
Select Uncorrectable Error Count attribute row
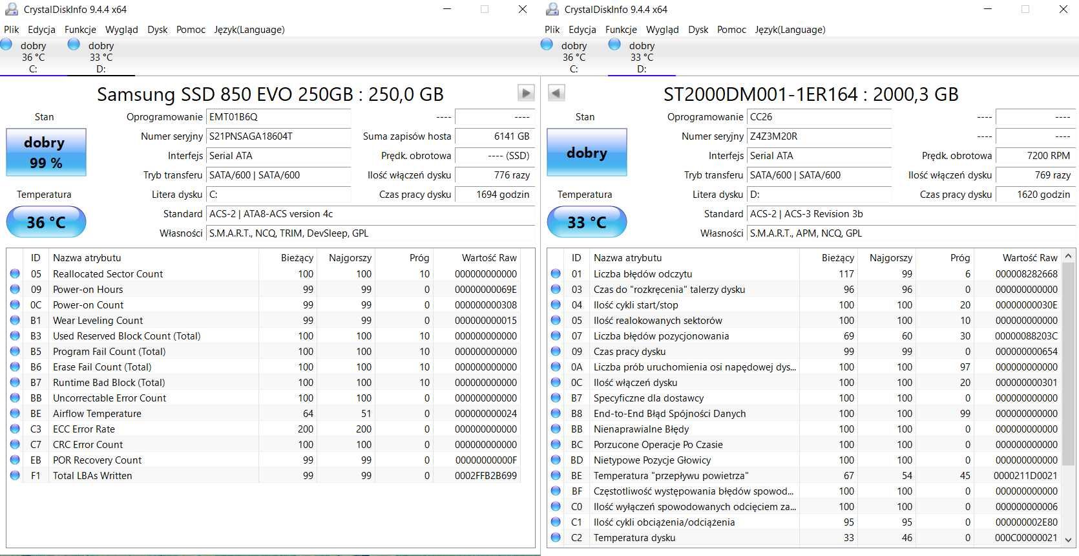pyautogui.click(x=265, y=398)
